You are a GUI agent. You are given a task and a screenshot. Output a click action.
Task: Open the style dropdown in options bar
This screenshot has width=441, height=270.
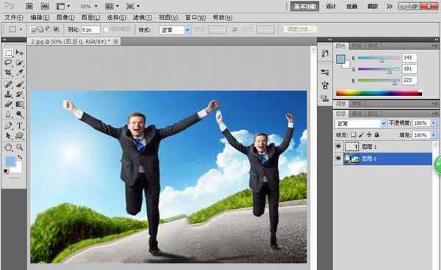click(x=175, y=30)
